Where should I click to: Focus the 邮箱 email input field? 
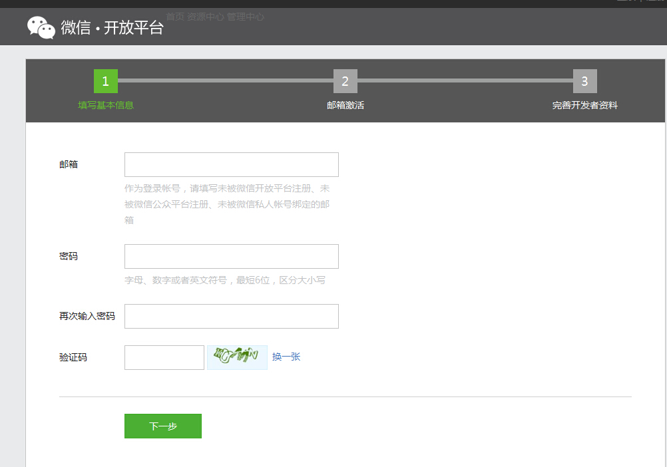coord(232,164)
